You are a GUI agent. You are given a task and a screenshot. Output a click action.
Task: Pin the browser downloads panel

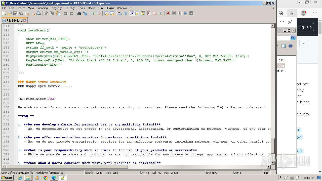click(290, 22)
